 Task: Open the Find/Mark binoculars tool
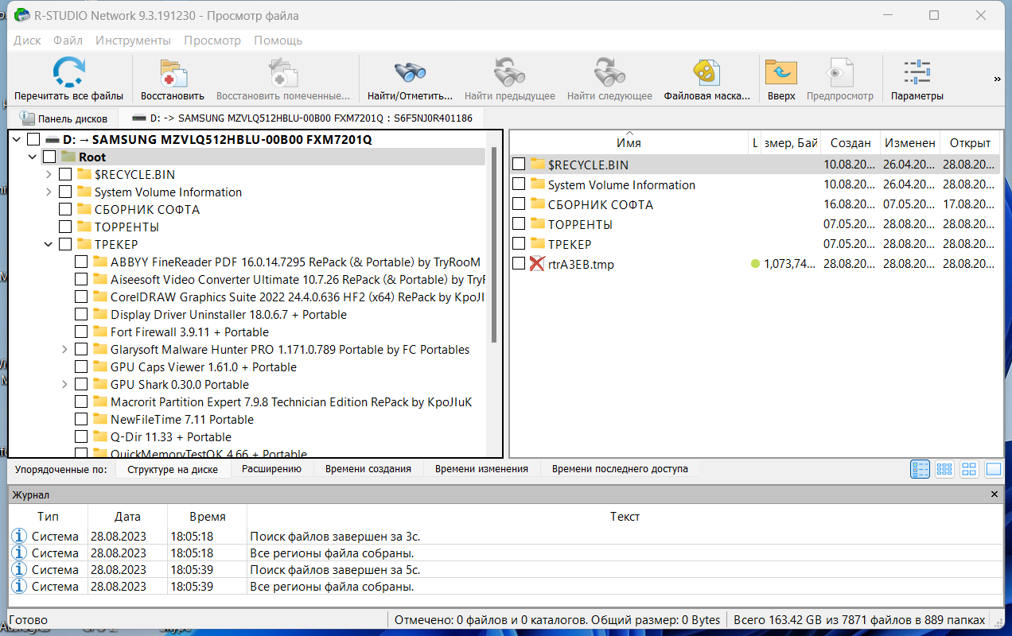tap(410, 72)
